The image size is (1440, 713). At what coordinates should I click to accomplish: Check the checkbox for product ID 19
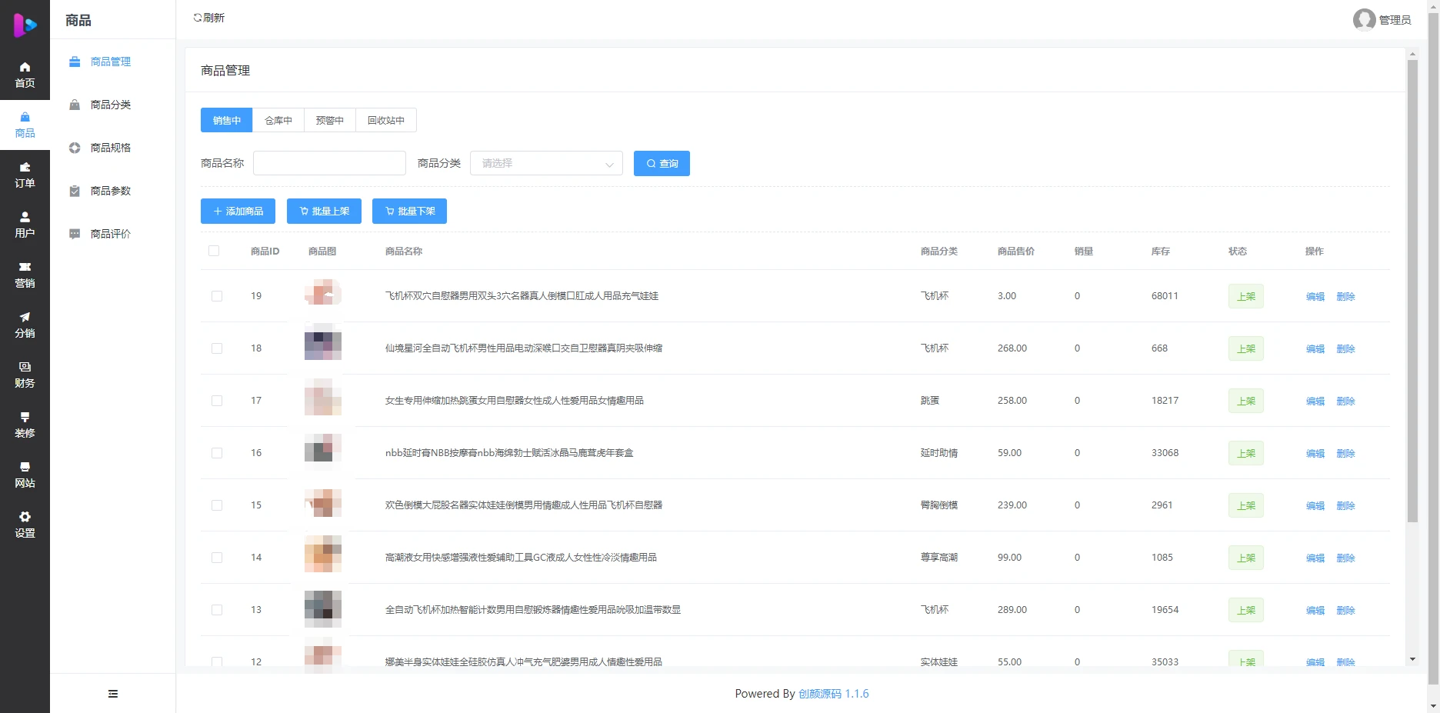click(x=216, y=295)
